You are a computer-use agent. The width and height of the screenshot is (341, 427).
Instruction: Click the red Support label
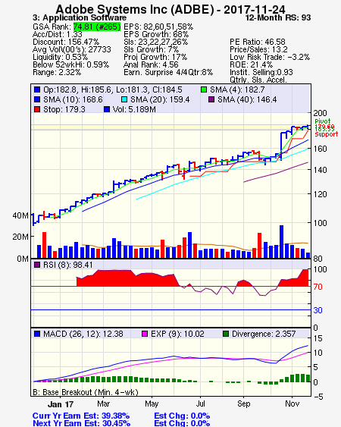(x=327, y=134)
